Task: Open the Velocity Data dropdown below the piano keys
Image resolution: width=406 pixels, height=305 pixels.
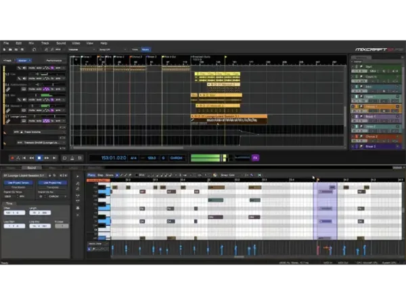Action: pyautogui.click(x=98, y=244)
